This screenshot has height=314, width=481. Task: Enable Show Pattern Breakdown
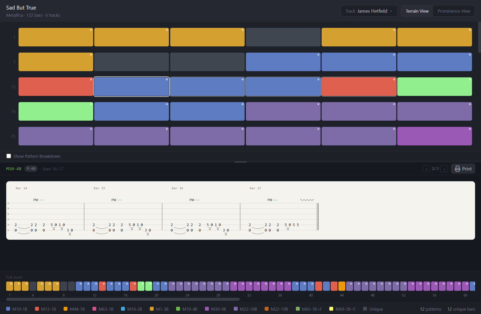coord(9,156)
